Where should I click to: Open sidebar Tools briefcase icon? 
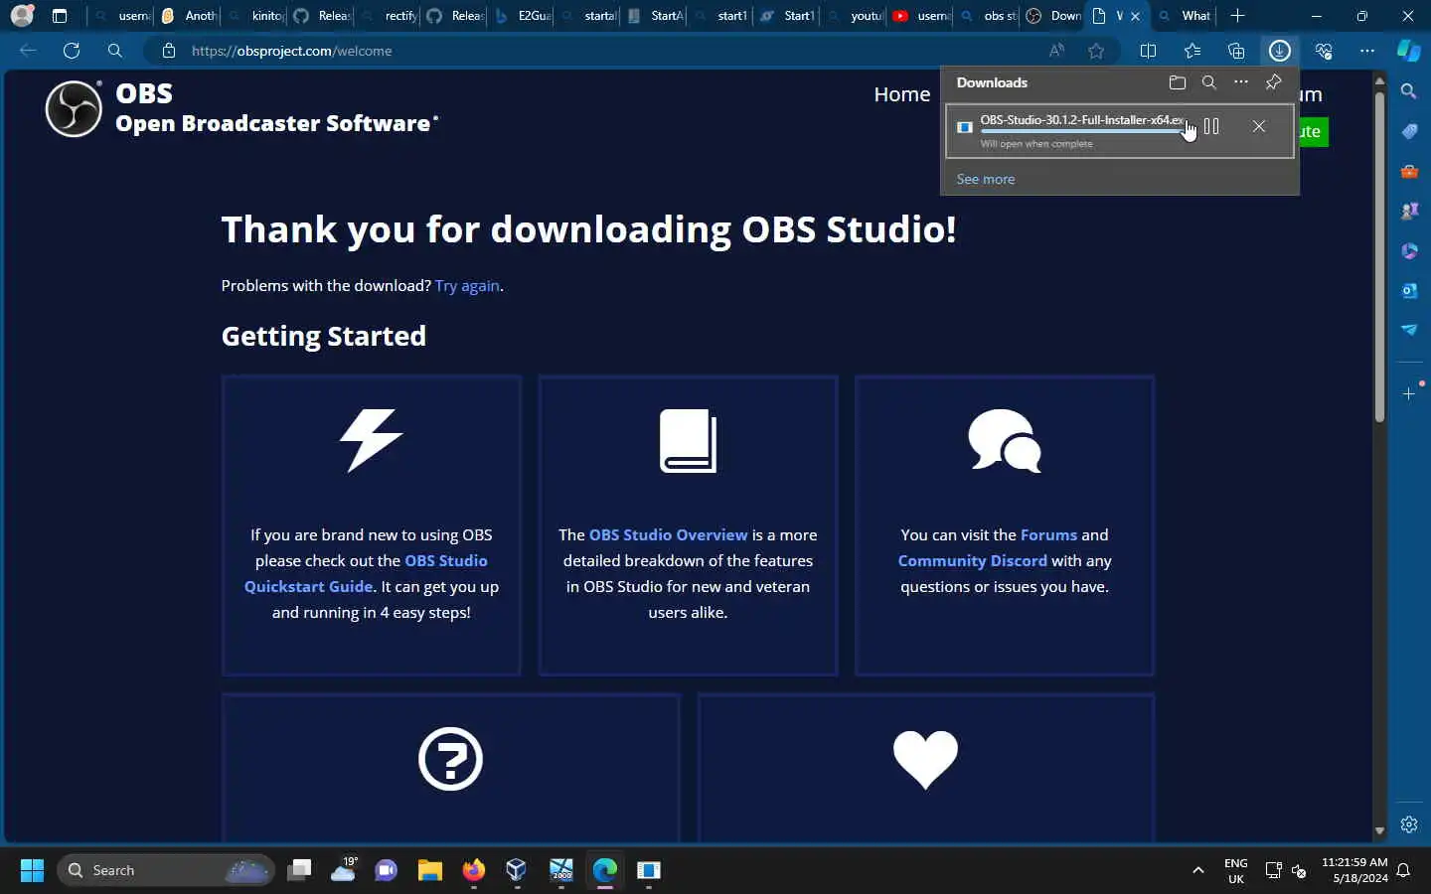[x=1409, y=171]
